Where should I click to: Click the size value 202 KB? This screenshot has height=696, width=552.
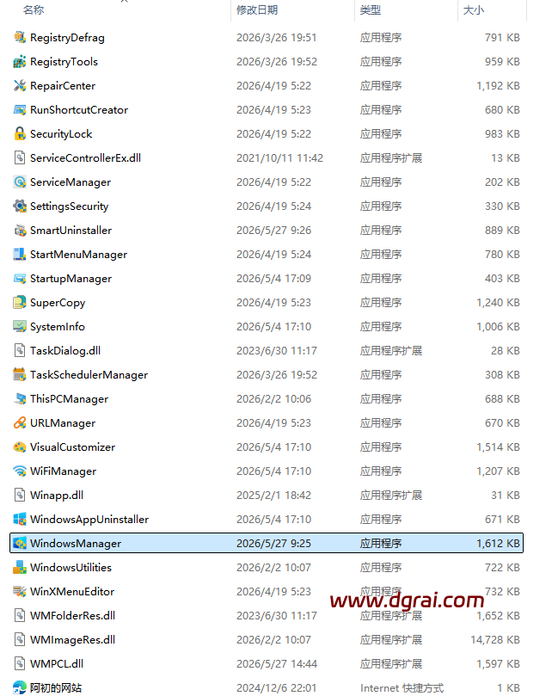coord(502,182)
